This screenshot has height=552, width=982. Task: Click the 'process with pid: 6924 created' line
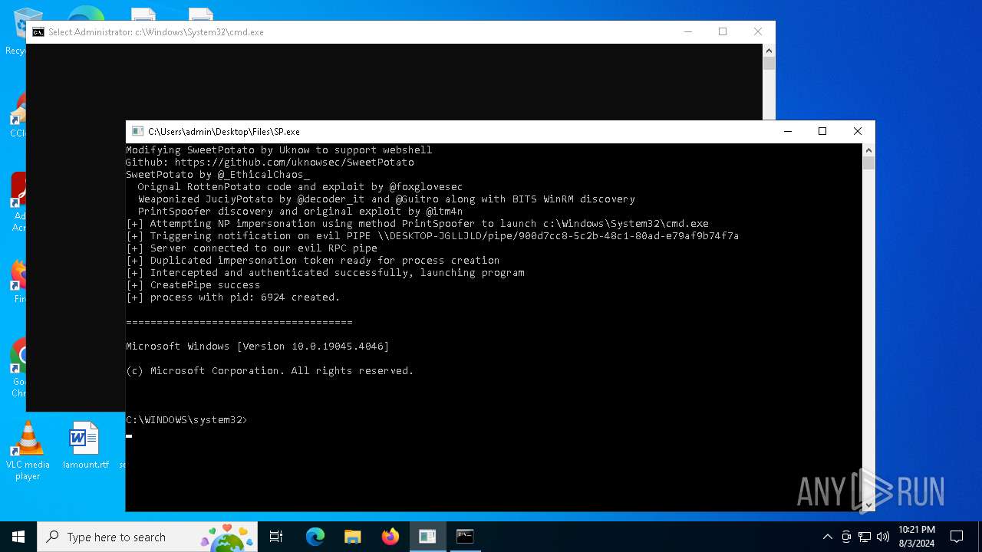233,297
